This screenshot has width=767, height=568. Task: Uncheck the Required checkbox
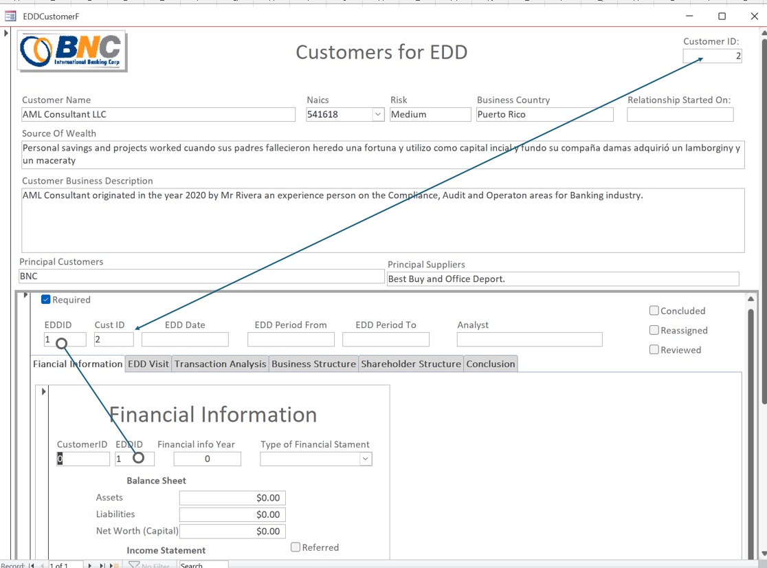point(46,300)
